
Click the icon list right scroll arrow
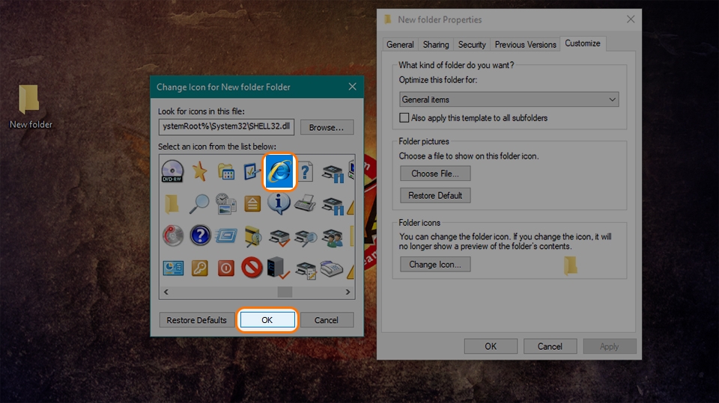348,292
